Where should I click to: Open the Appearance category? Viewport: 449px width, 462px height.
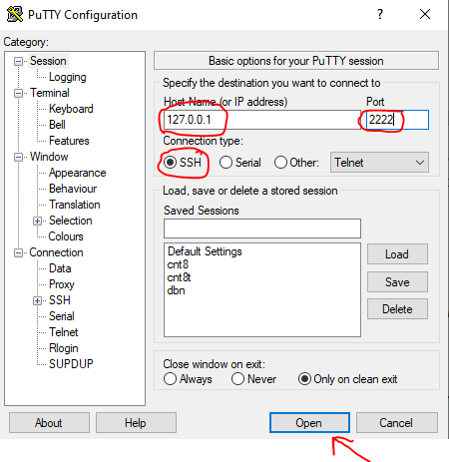78,173
